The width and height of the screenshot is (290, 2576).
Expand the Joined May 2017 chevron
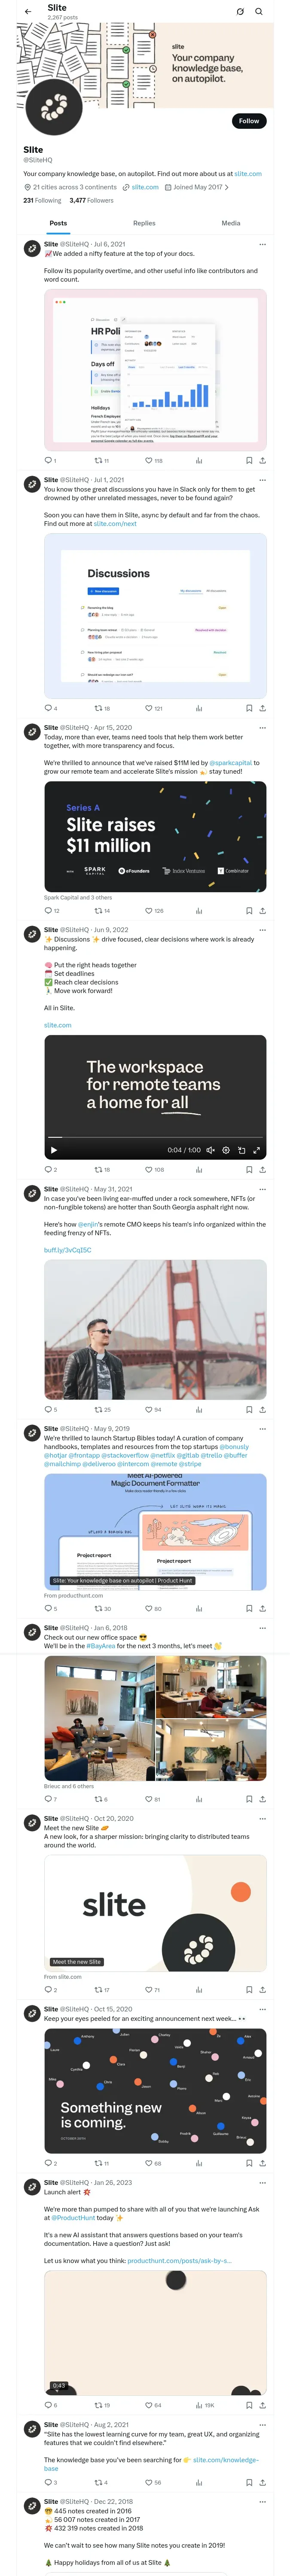[226, 187]
